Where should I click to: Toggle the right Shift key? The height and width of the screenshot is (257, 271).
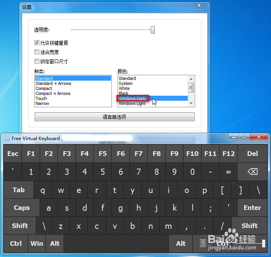coord(249,226)
